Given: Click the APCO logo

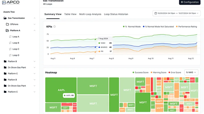Looking at the screenshot, I should (x=11, y=3).
